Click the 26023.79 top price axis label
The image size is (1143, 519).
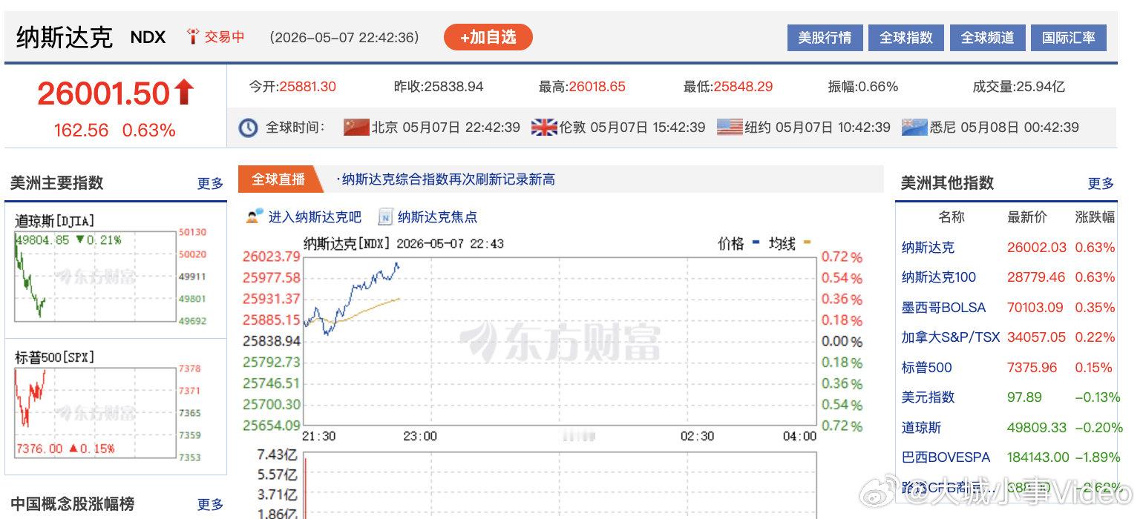point(272,257)
